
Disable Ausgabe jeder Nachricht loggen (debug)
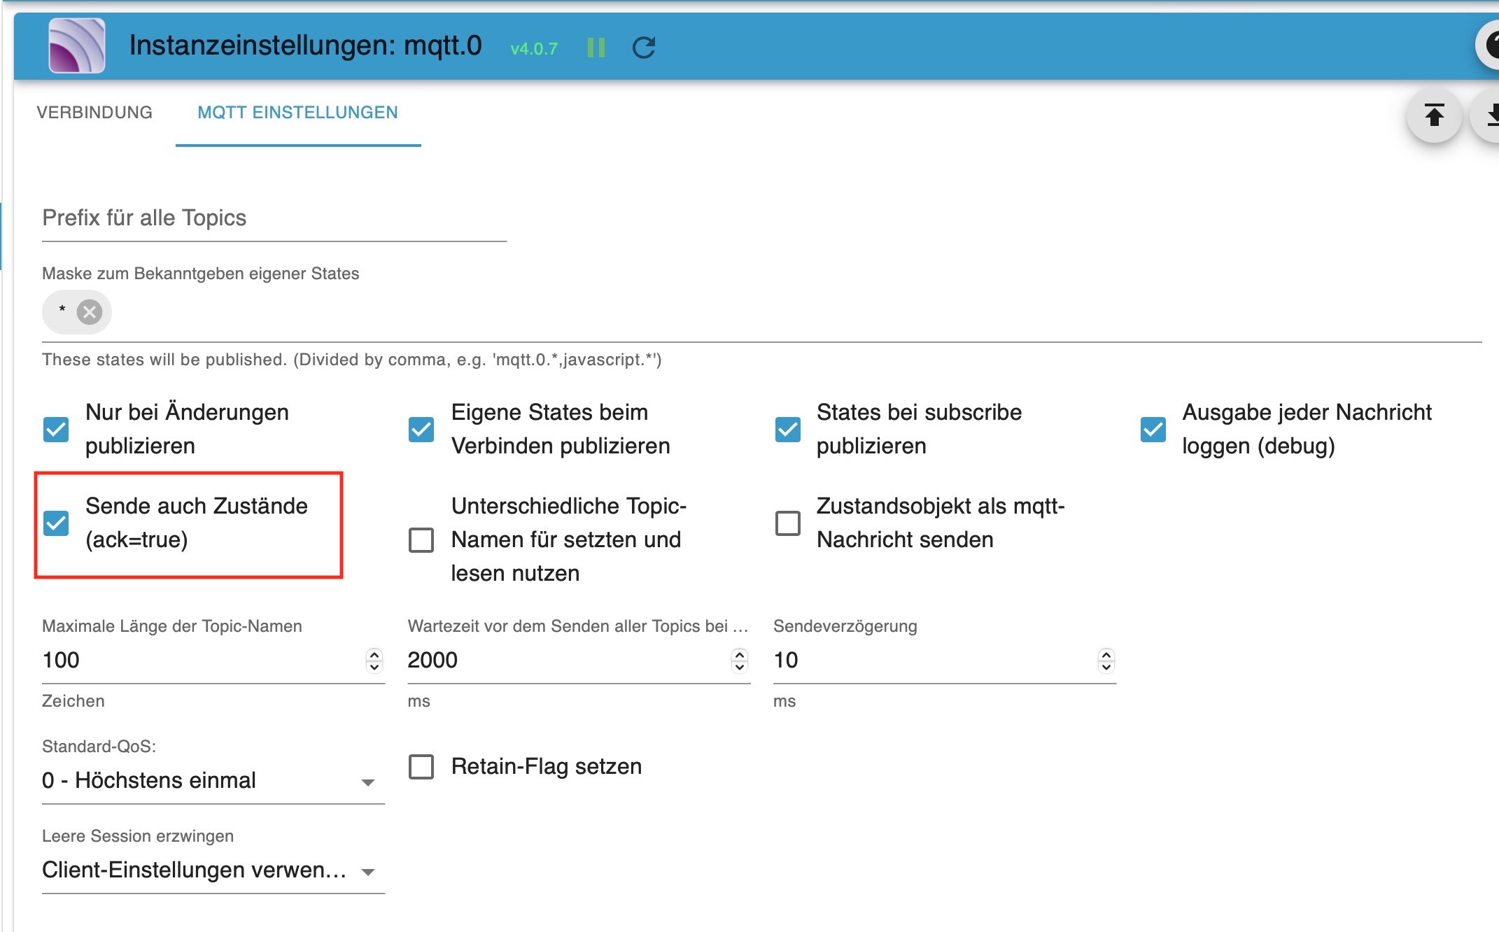pos(1153,430)
